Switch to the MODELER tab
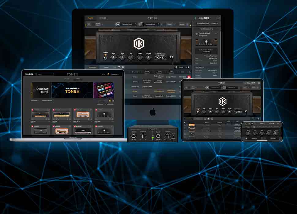The height and width of the screenshot is (214, 297). pos(103,18)
